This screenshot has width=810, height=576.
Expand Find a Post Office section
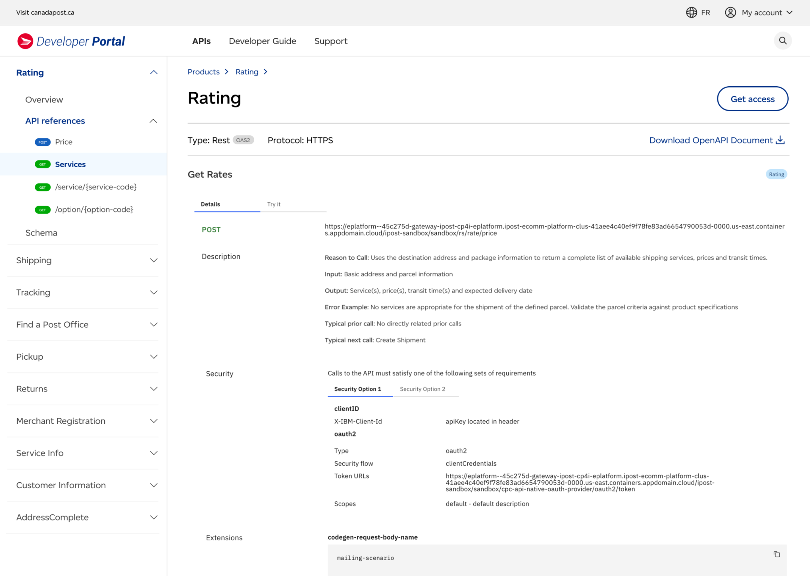coord(154,324)
